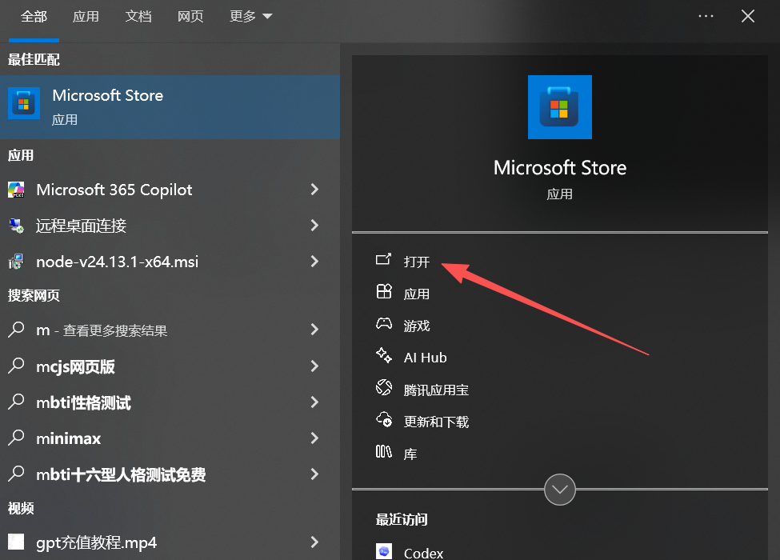Image resolution: width=780 pixels, height=560 pixels.
Task: Open the 库 library icon
Action: coord(383,451)
